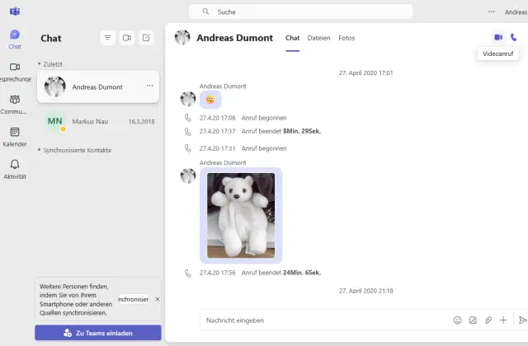
Task: Click the Zu Teams einladen button
Action: [98, 333]
